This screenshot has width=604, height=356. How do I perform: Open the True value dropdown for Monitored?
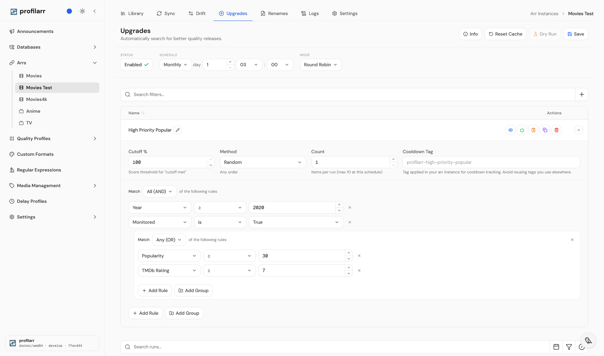(296, 222)
